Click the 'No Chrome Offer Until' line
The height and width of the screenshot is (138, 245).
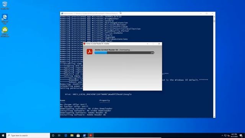(73, 104)
